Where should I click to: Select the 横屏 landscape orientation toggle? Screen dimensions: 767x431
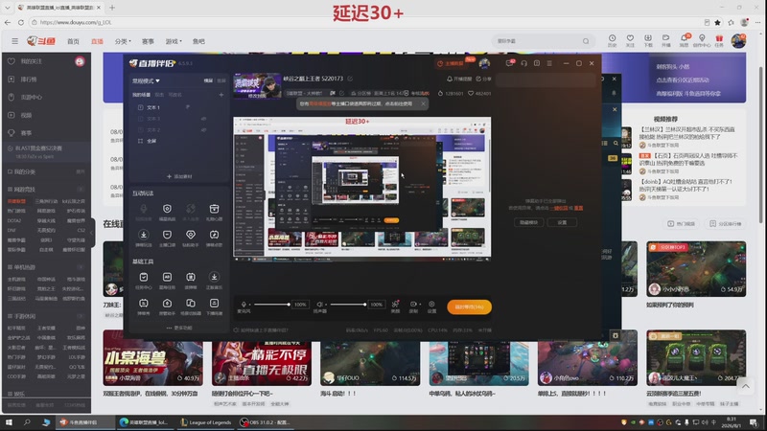(208, 80)
